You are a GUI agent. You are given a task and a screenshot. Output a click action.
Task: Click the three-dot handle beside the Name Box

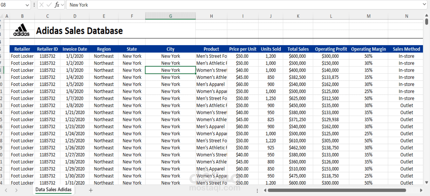[34, 5]
